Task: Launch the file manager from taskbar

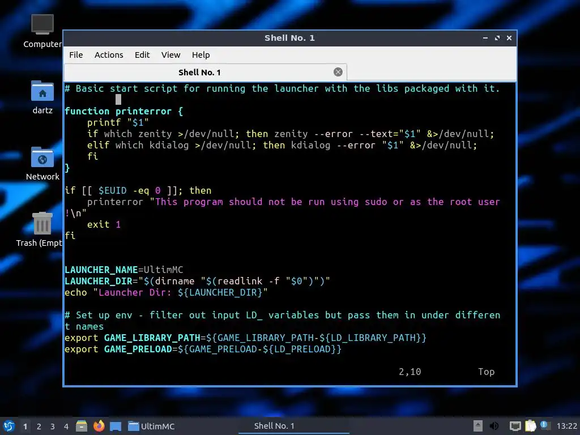Action: [x=82, y=426]
